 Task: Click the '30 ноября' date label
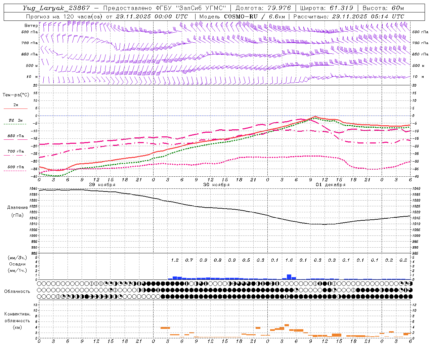coord(216,185)
